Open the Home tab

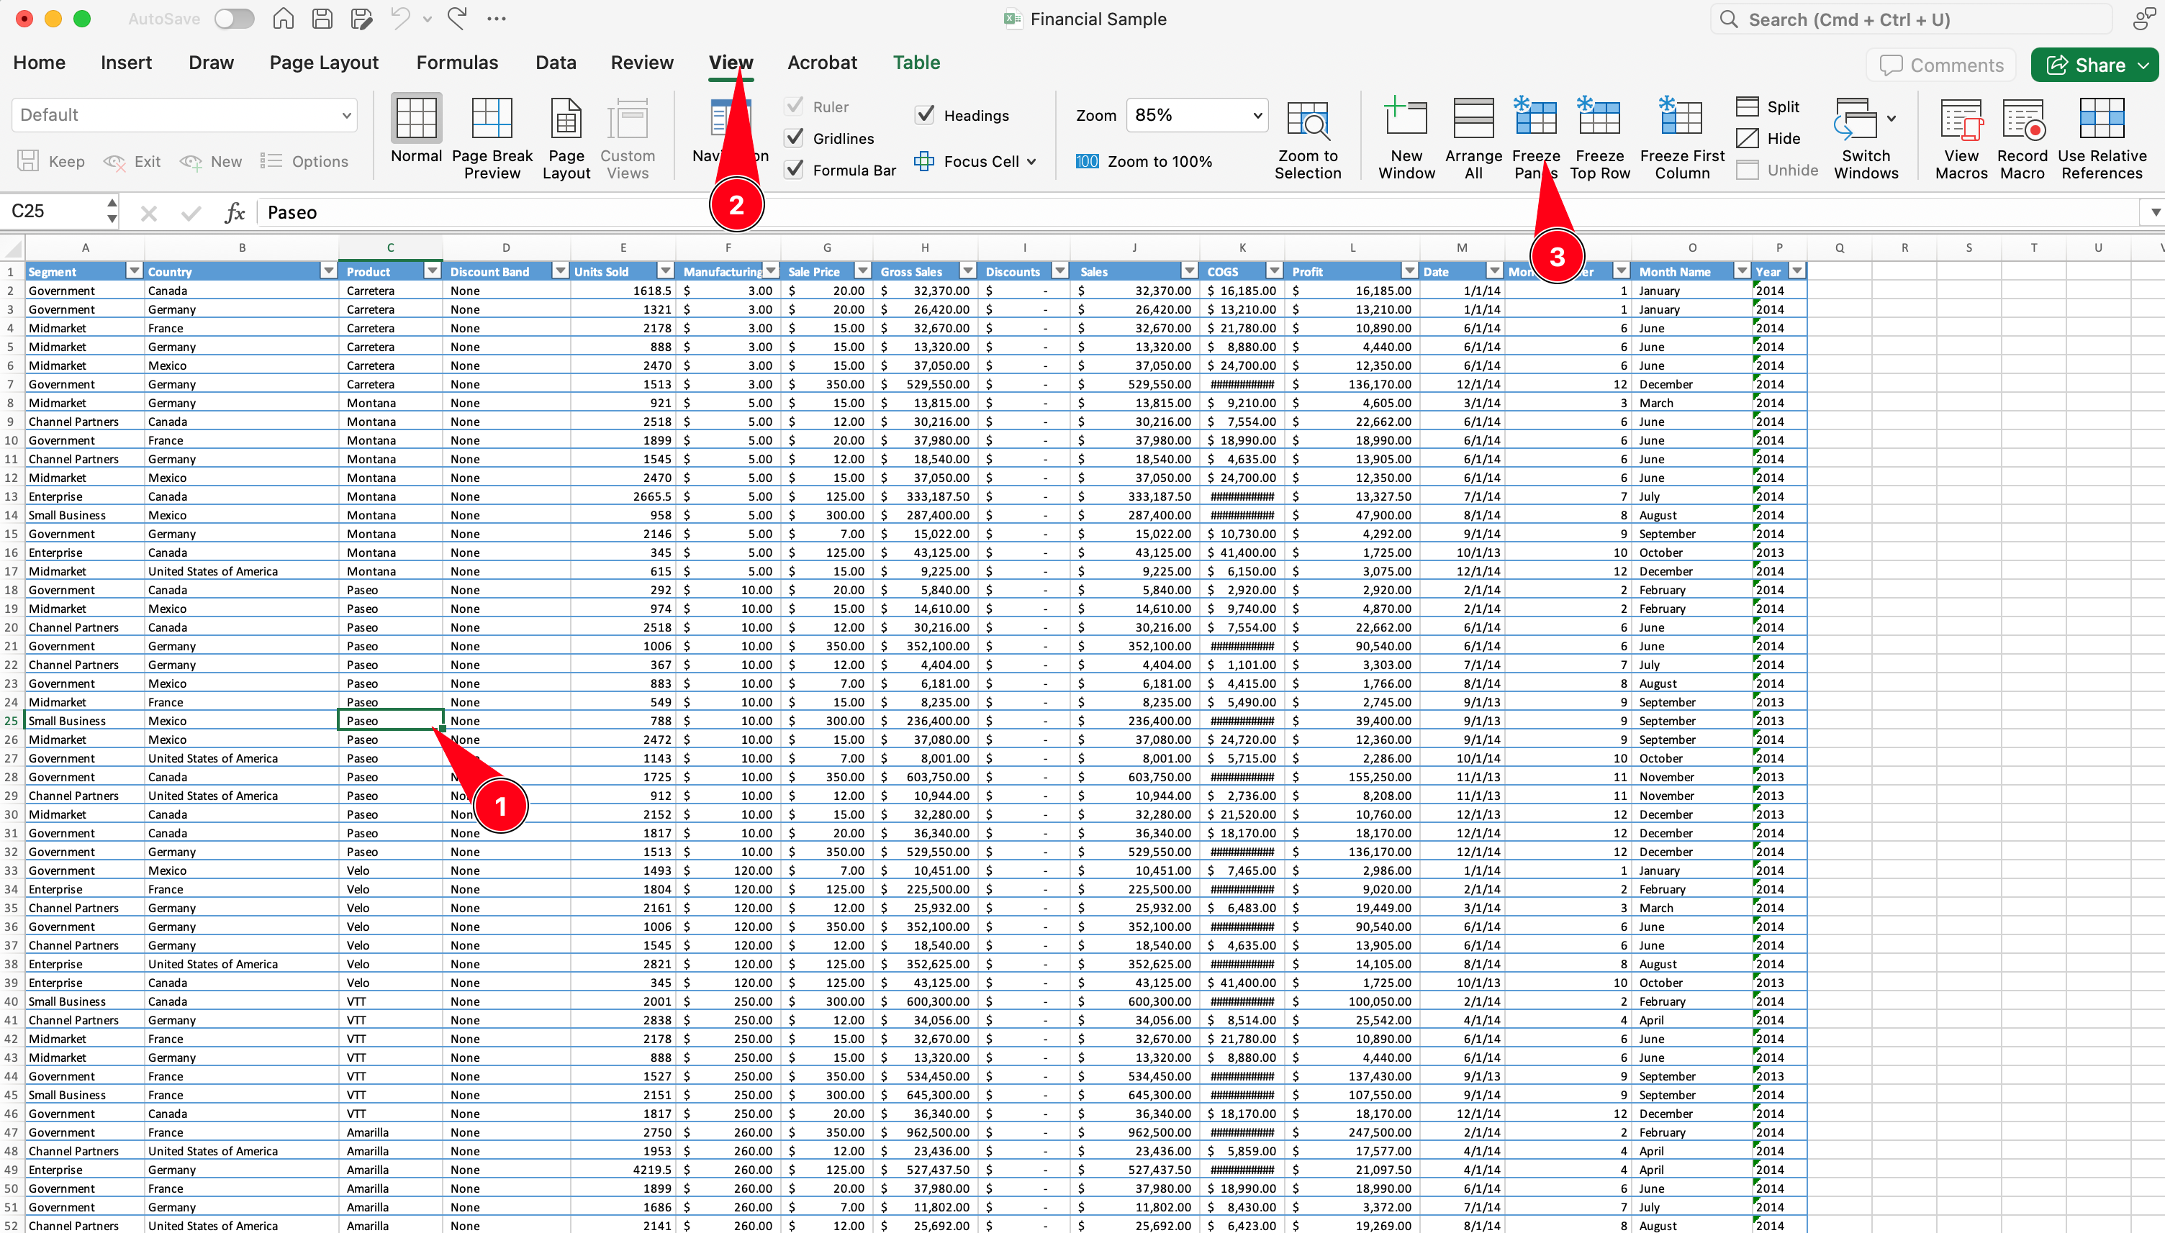[39, 63]
